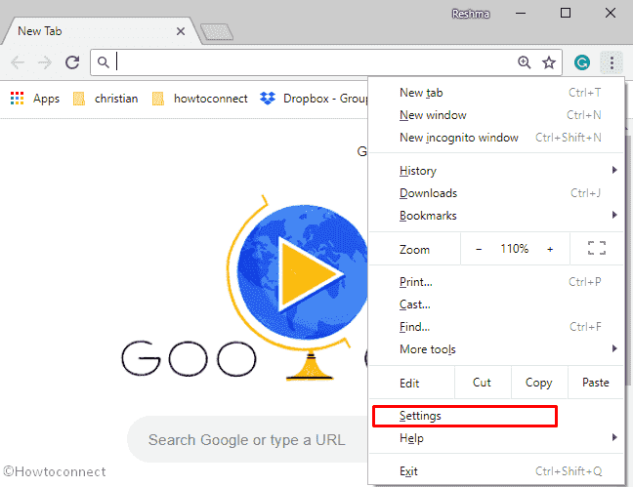
Task: Bookmark this page with the star icon
Action: (549, 62)
